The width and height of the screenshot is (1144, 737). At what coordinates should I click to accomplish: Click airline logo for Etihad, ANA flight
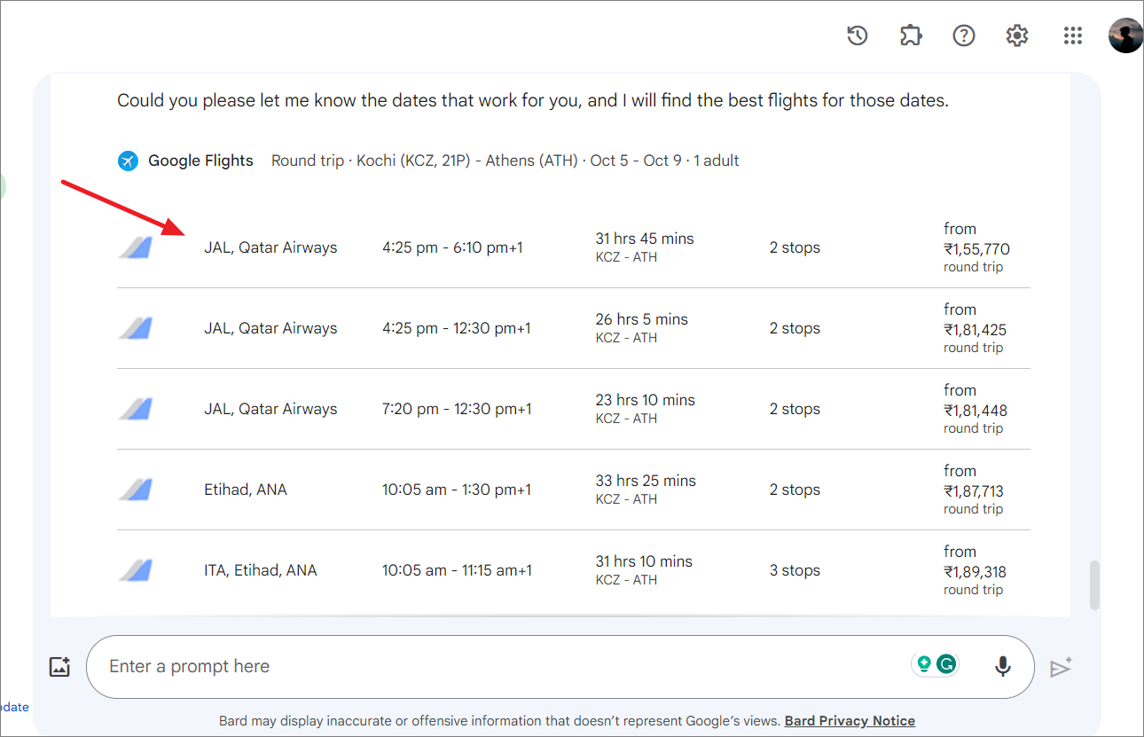click(x=136, y=490)
